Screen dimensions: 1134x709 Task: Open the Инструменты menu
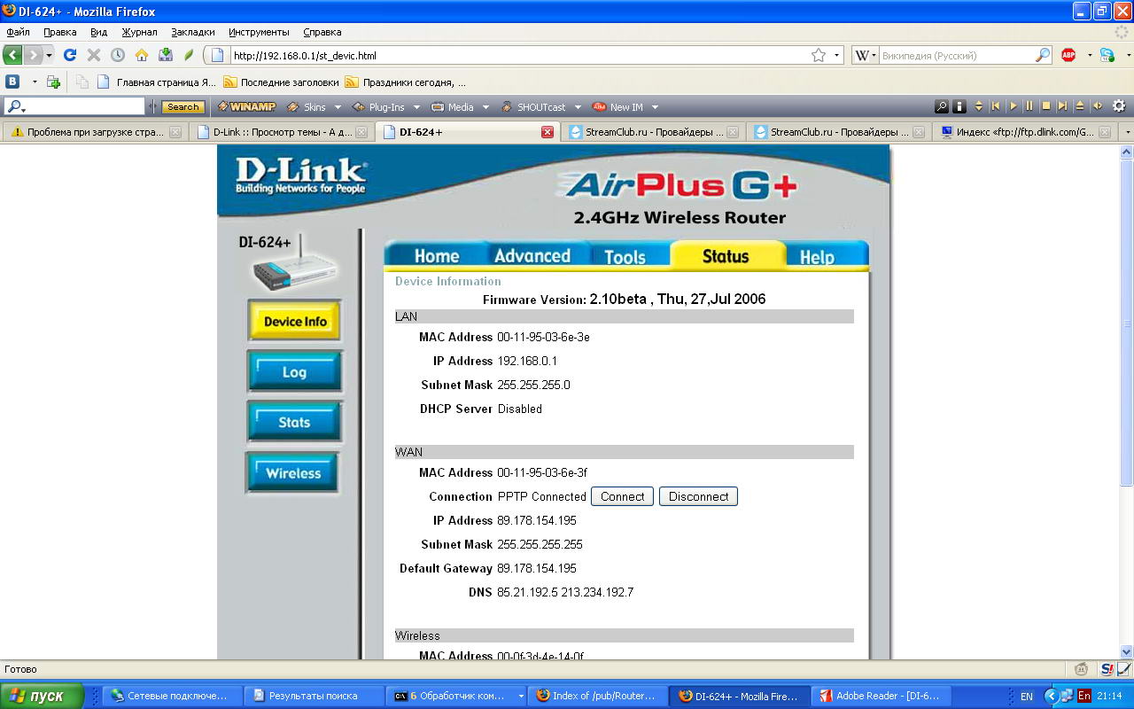coord(259,32)
